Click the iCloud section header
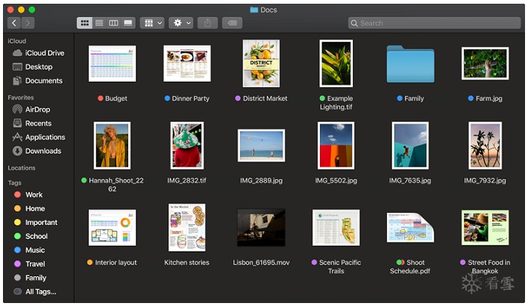 coord(17,41)
